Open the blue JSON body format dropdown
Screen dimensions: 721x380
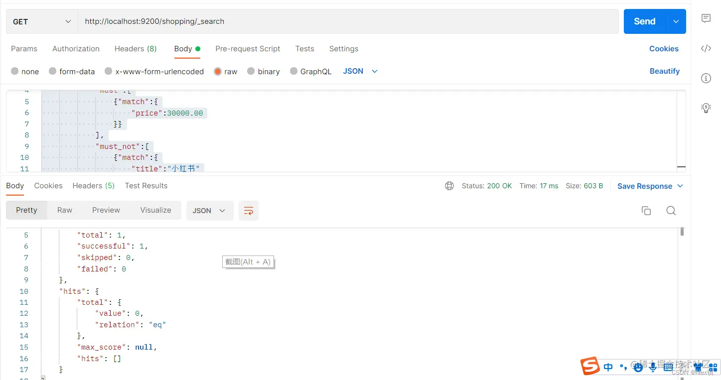pyautogui.click(x=360, y=71)
